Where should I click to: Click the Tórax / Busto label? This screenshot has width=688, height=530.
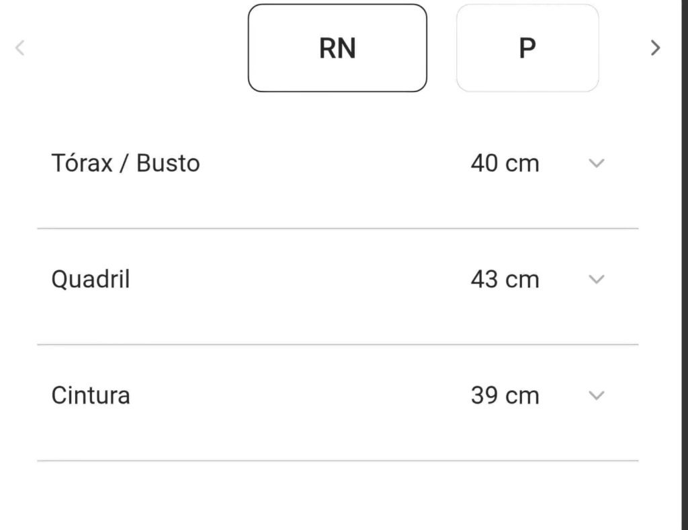126,163
